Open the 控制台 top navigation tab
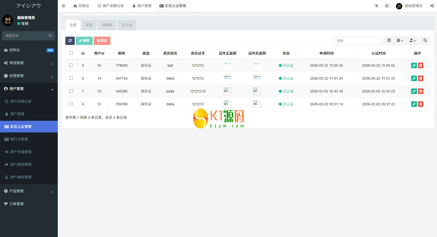 click(81, 6)
